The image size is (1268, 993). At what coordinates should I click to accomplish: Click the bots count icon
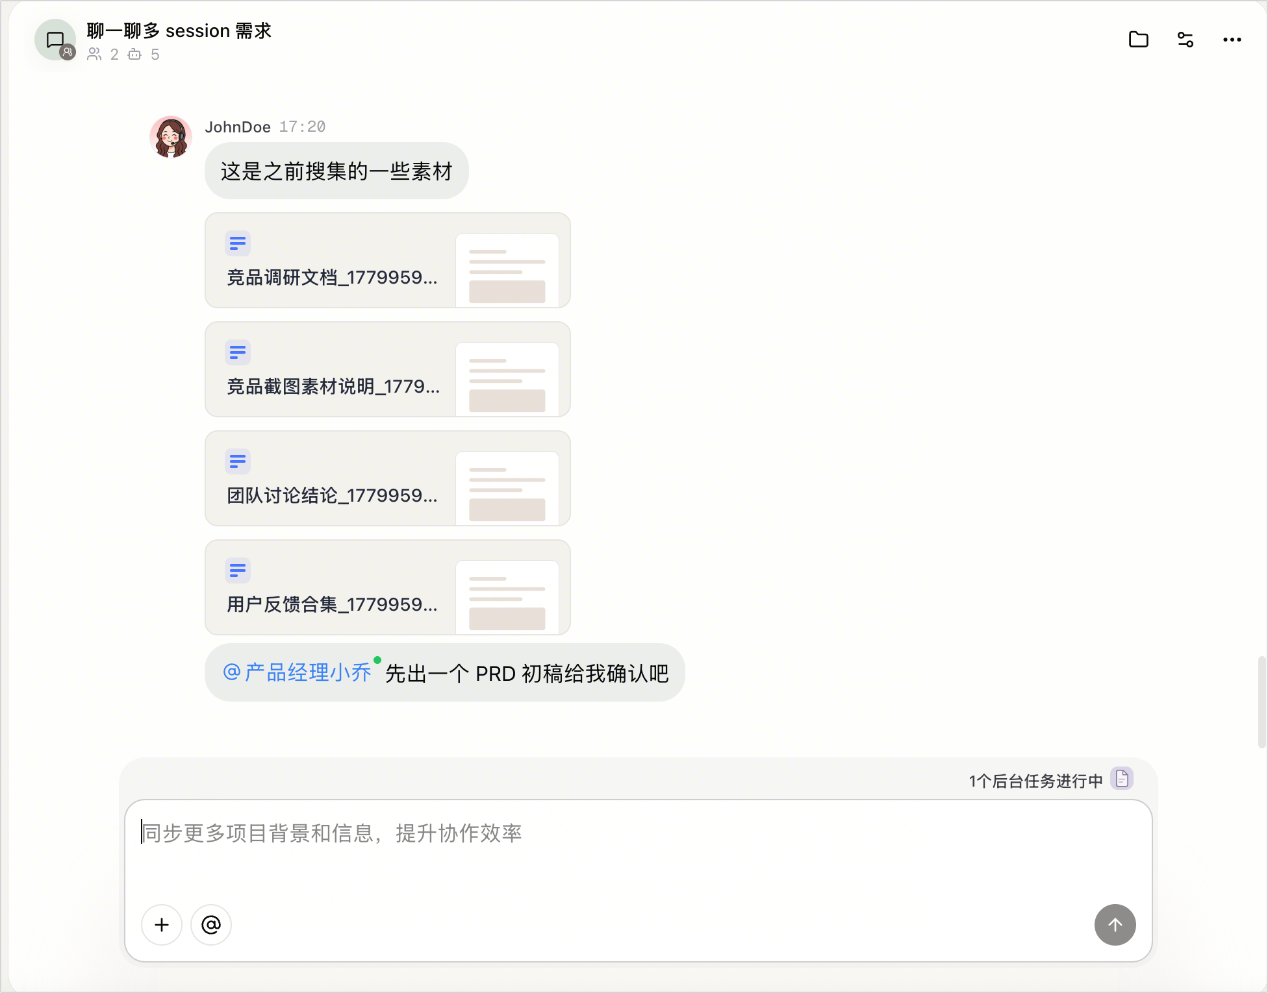coord(134,54)
